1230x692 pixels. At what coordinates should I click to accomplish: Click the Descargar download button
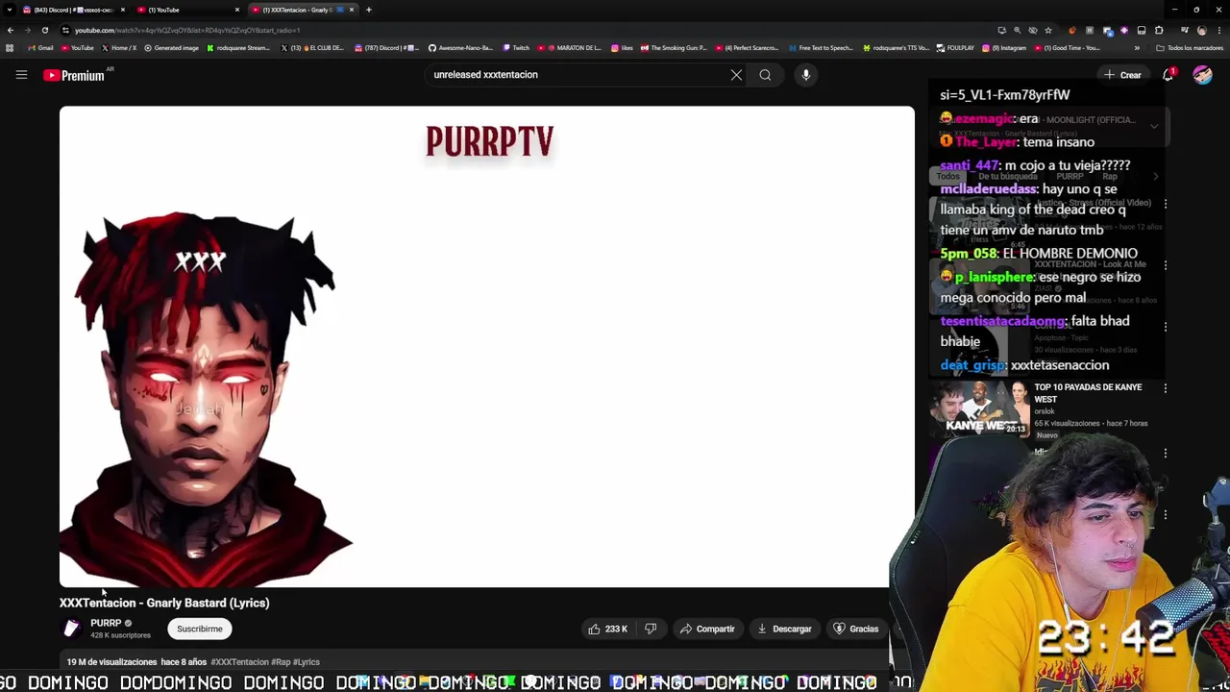(785, 629)
